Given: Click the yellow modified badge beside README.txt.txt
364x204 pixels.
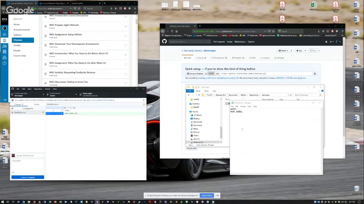Looking at the screenshot, I should tap(43, 113).
